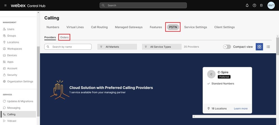
Task: Click the Apps icon in the sidebar
Action: (x=4, y=62)
